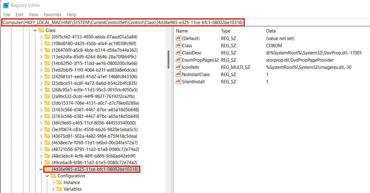
Task: Select the {3163c566-d381-4467-87bc-a65a18d5b649} key label
Action: (95, 116)
